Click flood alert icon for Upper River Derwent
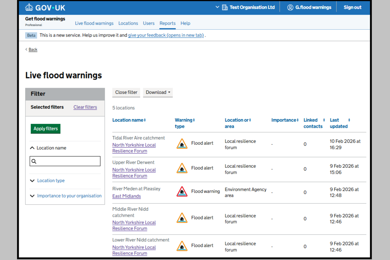Image resolution: width=390 pixels, height=260 pixels. coord(182,168)
